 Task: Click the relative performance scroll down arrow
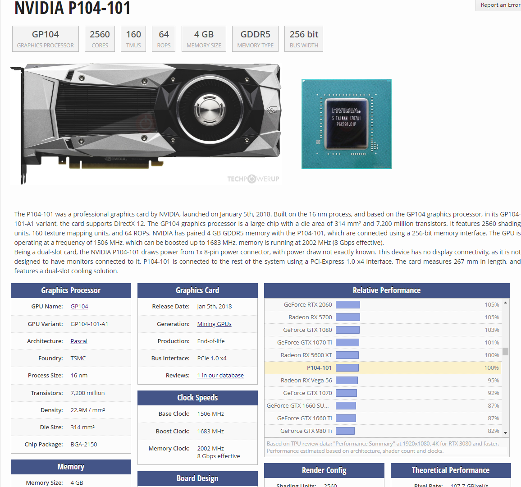[x=505, y=433]
